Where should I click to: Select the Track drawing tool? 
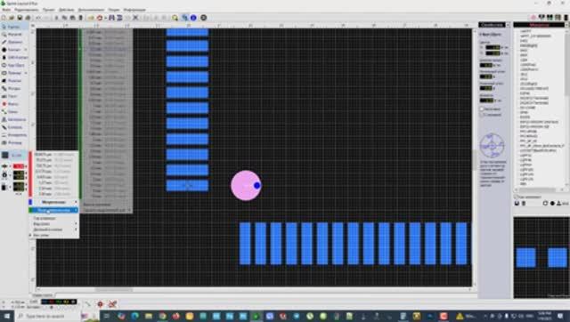click(x=14, y=42)
